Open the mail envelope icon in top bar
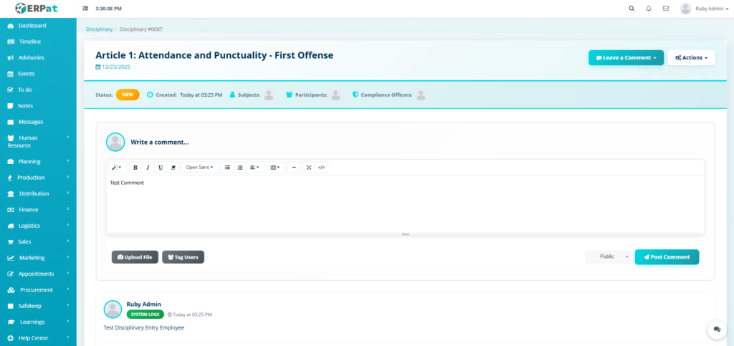734x346 pixels. [x=666, y=9]
